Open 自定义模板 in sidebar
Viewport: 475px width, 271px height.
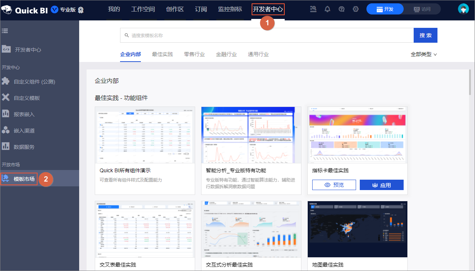tap(27, 98)
